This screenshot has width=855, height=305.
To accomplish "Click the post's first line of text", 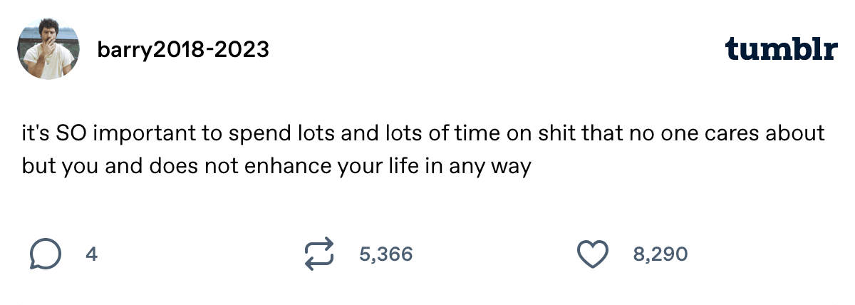I will 423,133.
